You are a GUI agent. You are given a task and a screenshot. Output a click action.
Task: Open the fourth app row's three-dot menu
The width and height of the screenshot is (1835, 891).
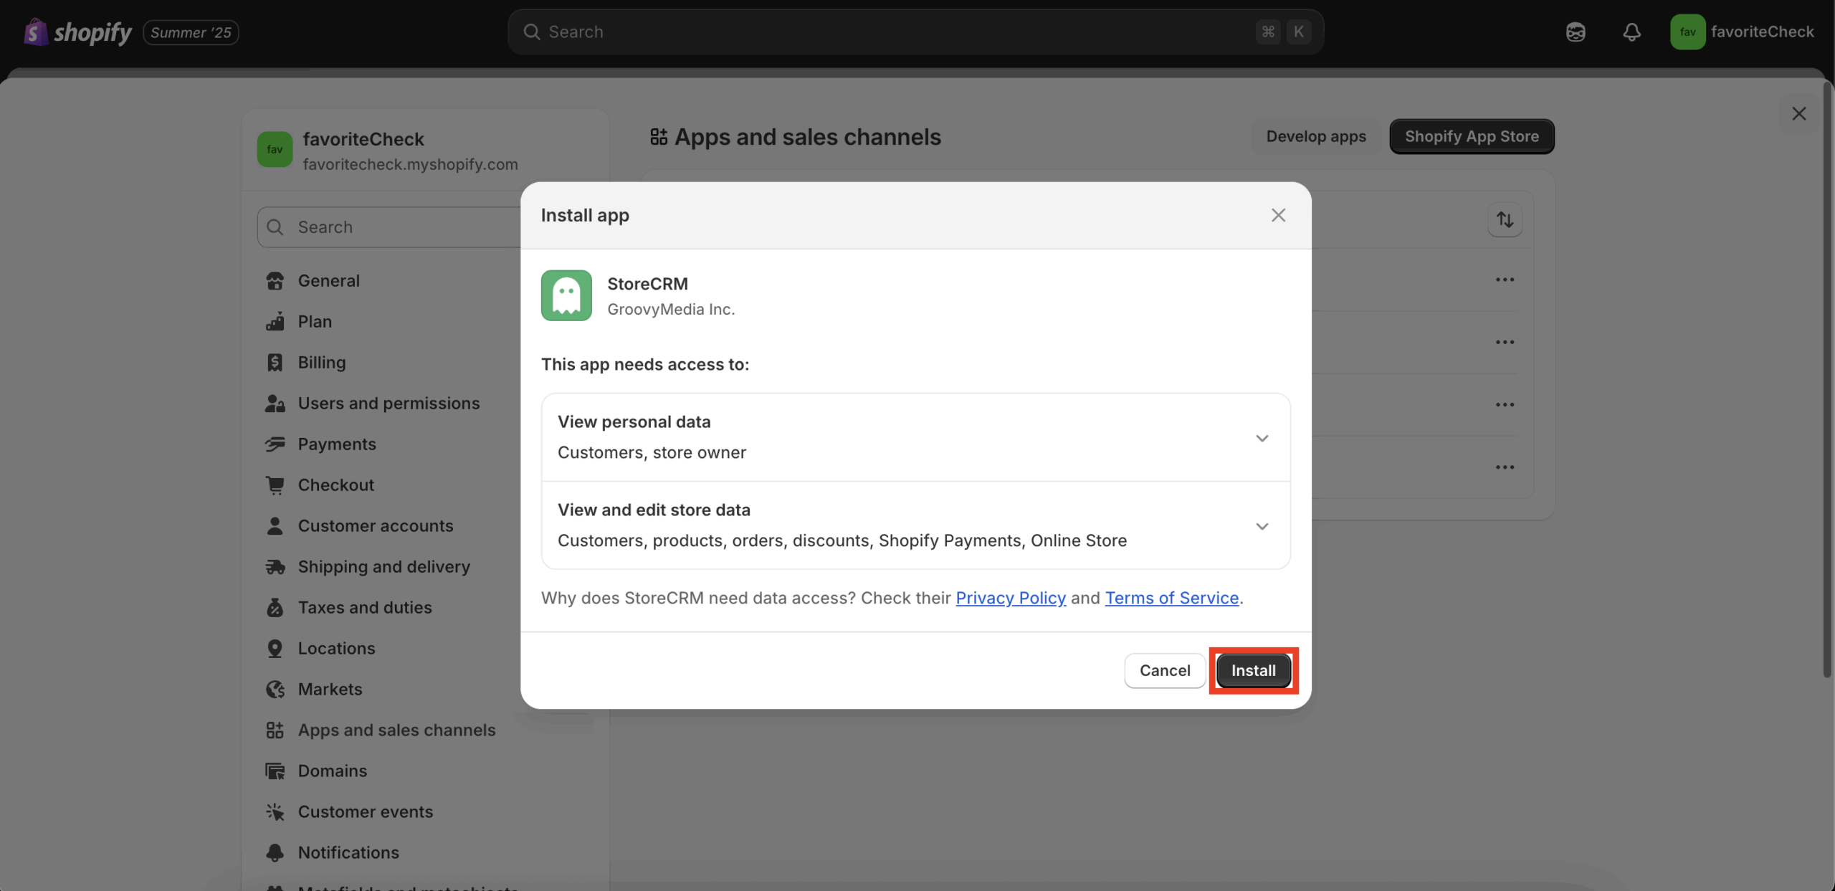tap(1505, 467)
